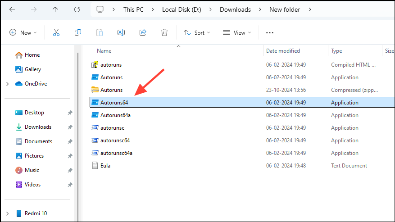Click the autorunsc64 console app icon
395x222 pixels.
click(x=95, y=140)
